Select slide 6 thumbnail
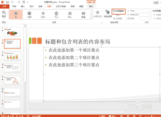Image resolution: width=161 pixels, height=117 pixels. coord(12,93)
